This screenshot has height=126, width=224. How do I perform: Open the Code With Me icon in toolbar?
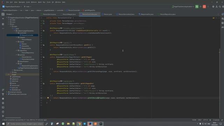coord(217,7)
